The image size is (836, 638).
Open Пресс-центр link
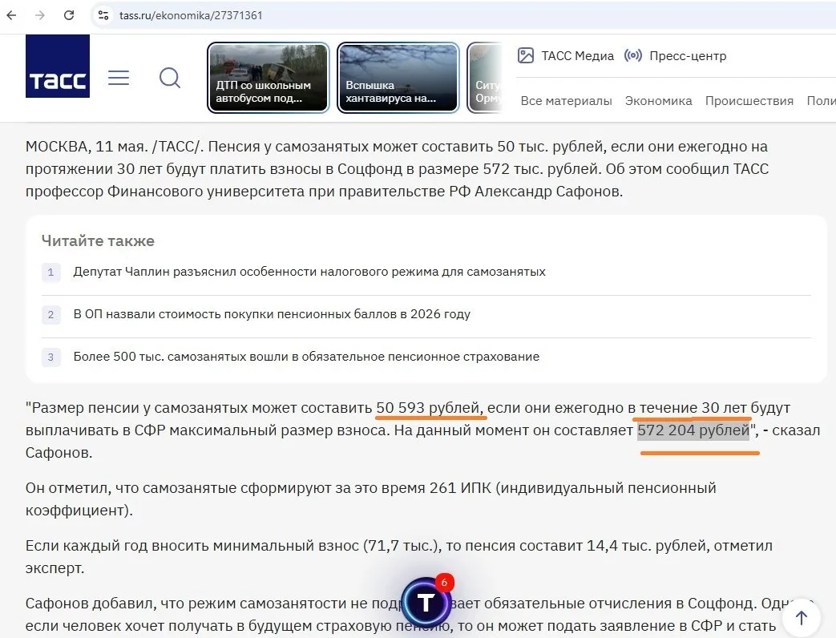click(x=688, y=56)
